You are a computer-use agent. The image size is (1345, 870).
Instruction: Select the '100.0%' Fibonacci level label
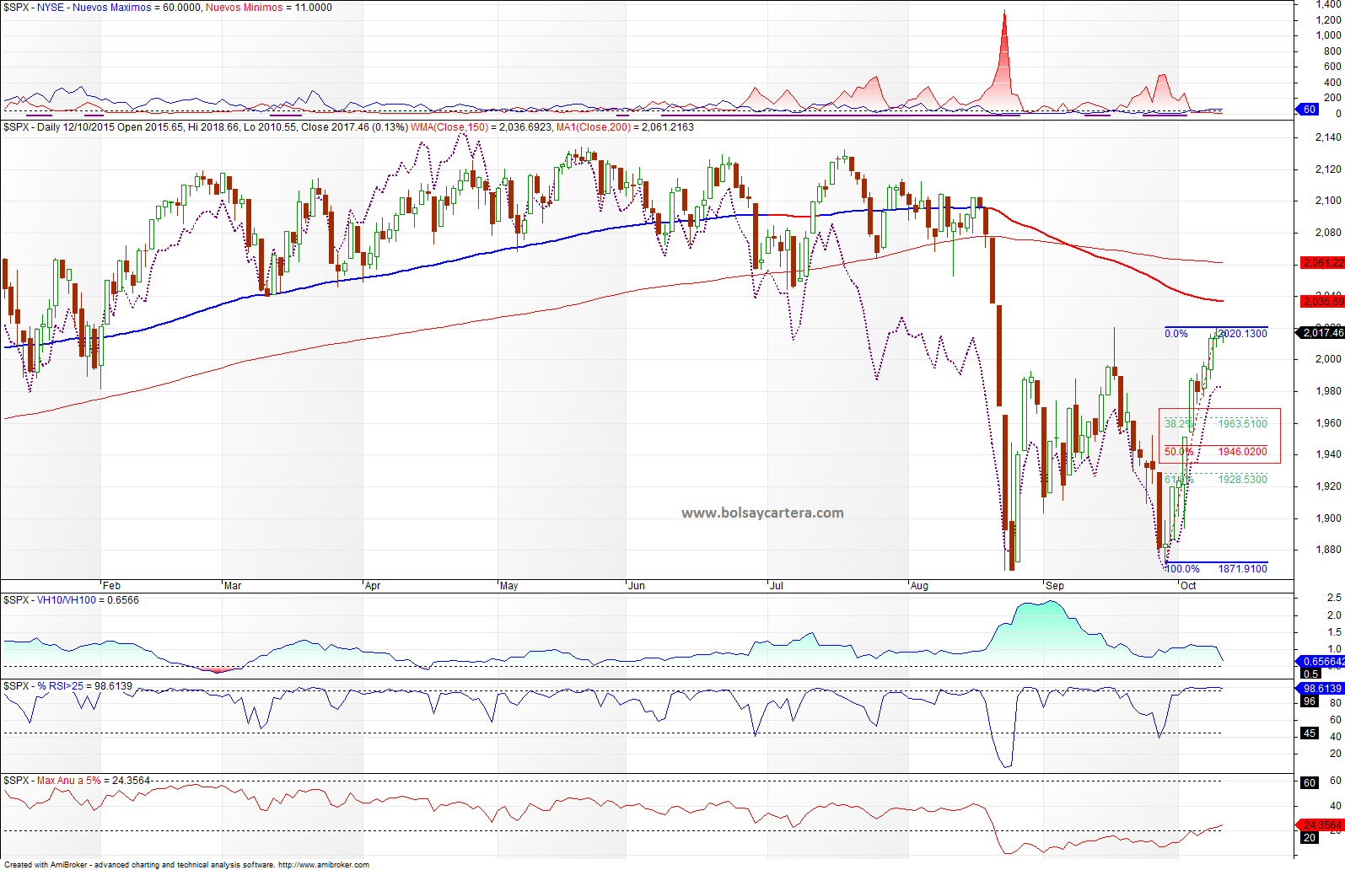coord(1182,569)
